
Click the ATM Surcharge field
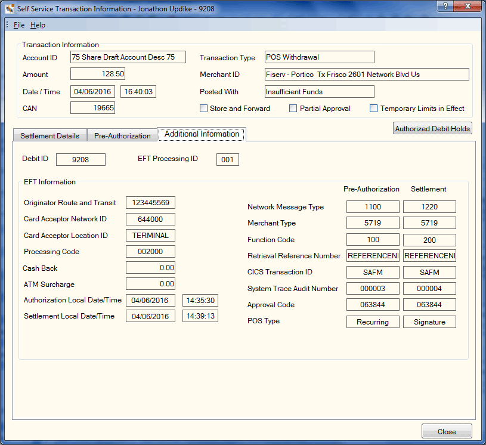(150, 284)
